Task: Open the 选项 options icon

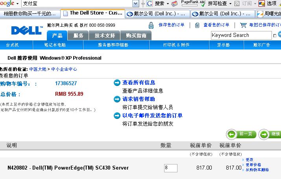Action: 262,4
